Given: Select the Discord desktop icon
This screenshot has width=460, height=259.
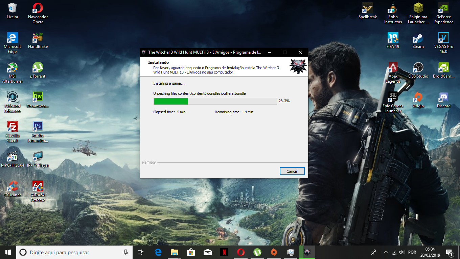Looking at the screenshot, I should coord(444,100).
